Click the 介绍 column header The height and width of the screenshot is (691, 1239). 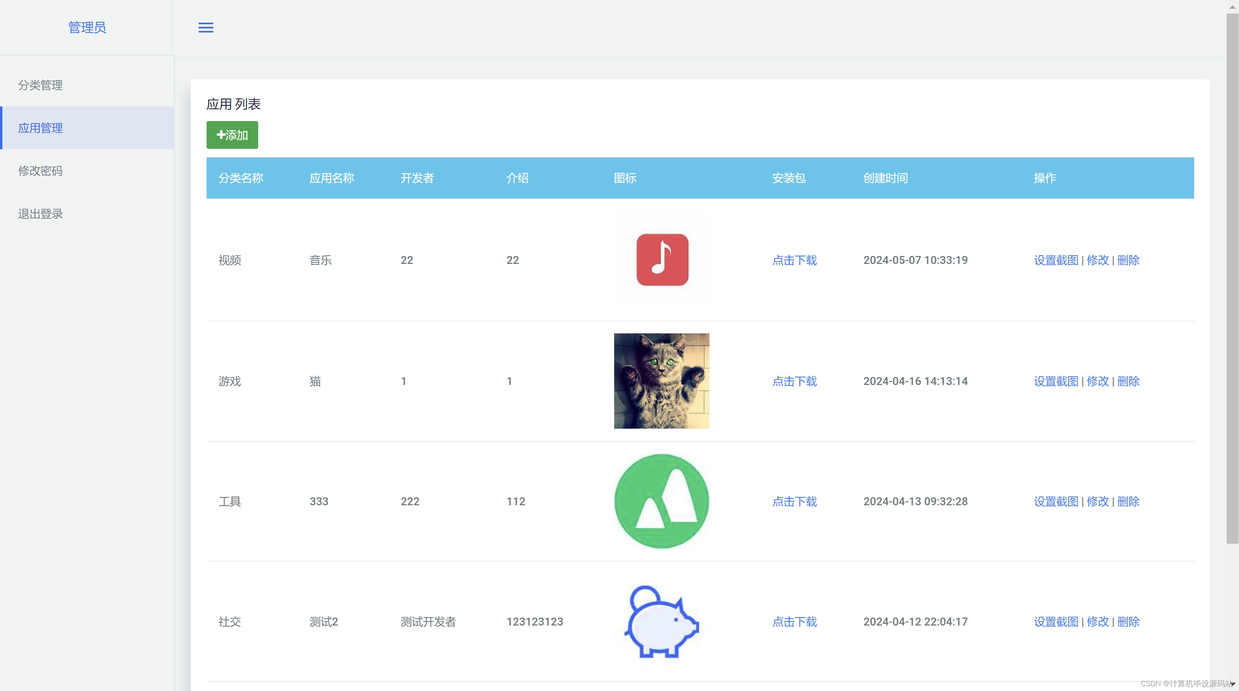[x=518, y=178]
